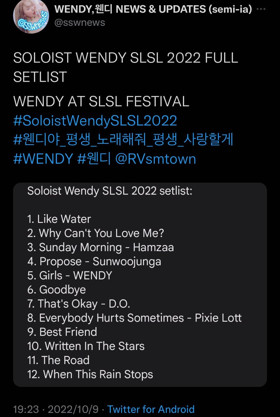280x417 pixels.
Task: Click the "SOLOIST WENDY SLSL 2022 FULL SETLIST" text
Action: 125,67
